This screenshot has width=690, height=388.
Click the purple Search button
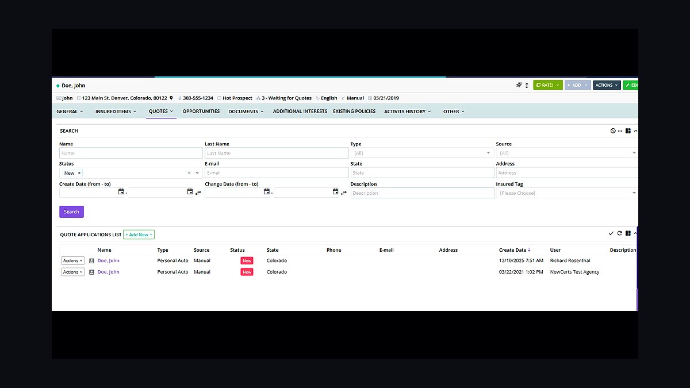point(71,212)
